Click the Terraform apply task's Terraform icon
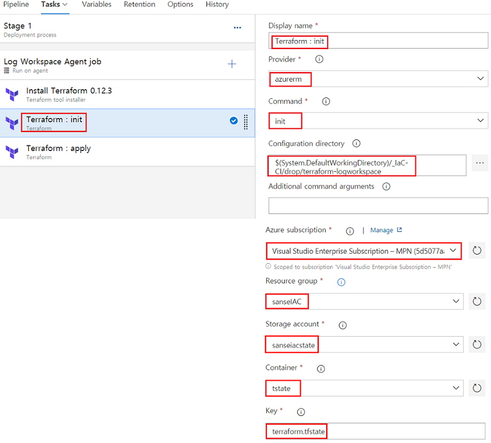This screenshot has width=491, height=443. point(12,152)
